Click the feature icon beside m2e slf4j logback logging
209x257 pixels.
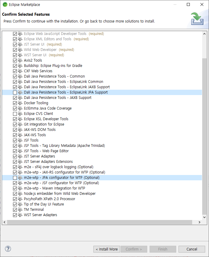20,167
